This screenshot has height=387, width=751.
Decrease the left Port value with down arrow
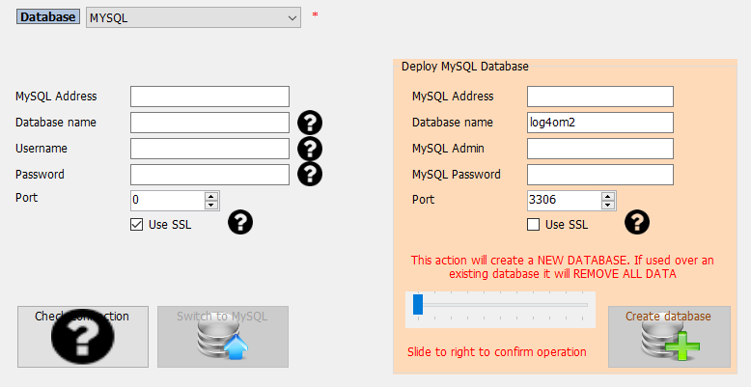tap(211, 205)
